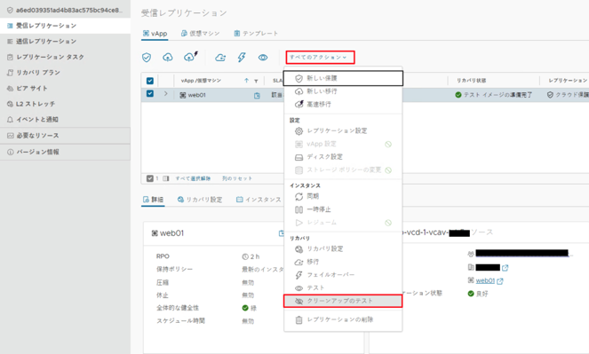The width and height of the screenshot is (589, 354).
Task: Click テスト イメージの準備完了 status cell
Action: coord(494,95)
